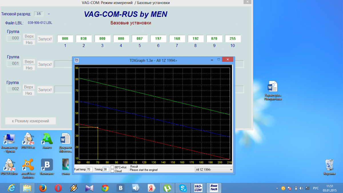Enable the 80°C=Hot checkbox

(x=112, y=167)
